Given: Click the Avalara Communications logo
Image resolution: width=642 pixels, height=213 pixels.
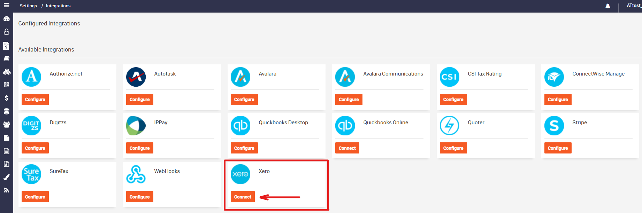Looking at the screenshot, I should [345, 77].
